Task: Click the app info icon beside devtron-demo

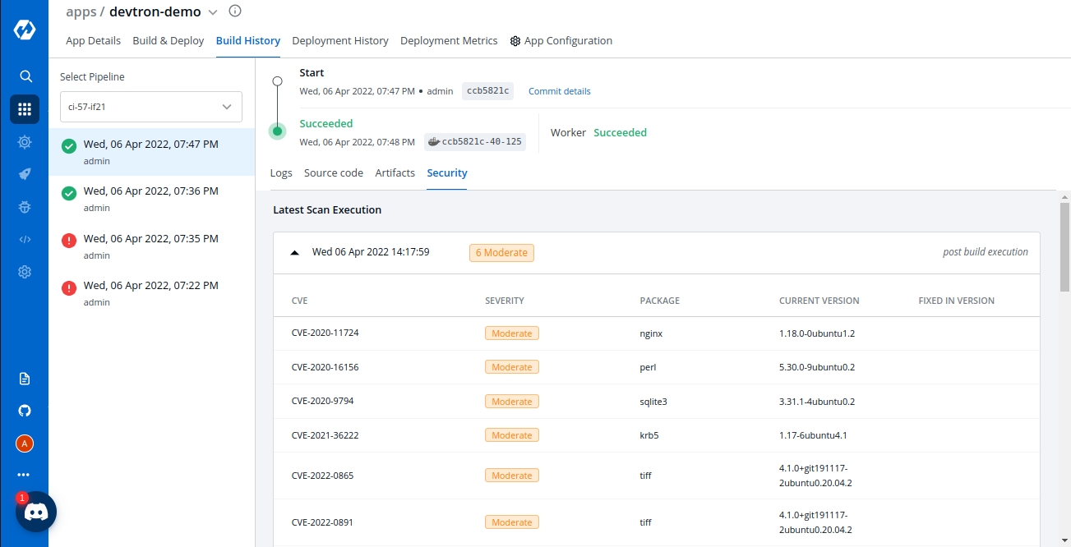Action: point(235,11)
